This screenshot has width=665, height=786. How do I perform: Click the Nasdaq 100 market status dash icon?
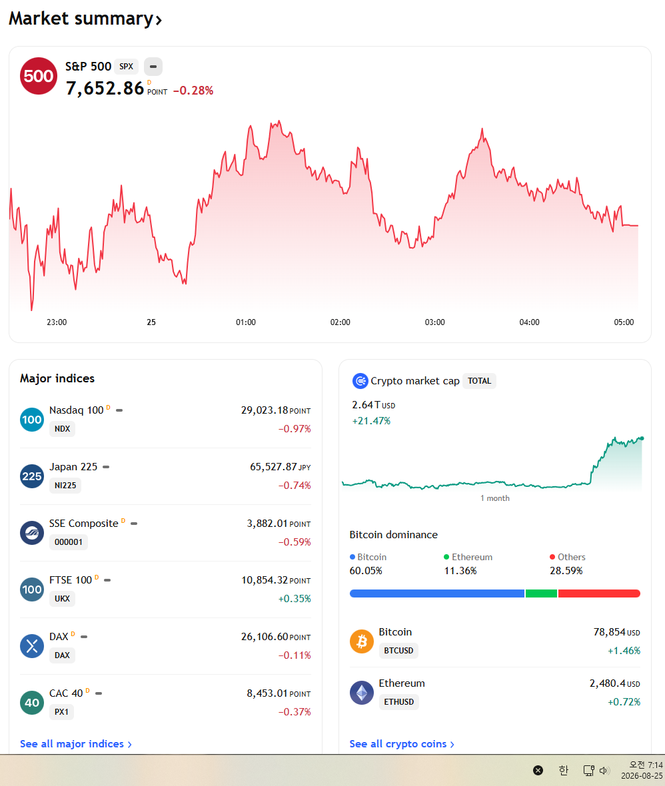[119, 410]
